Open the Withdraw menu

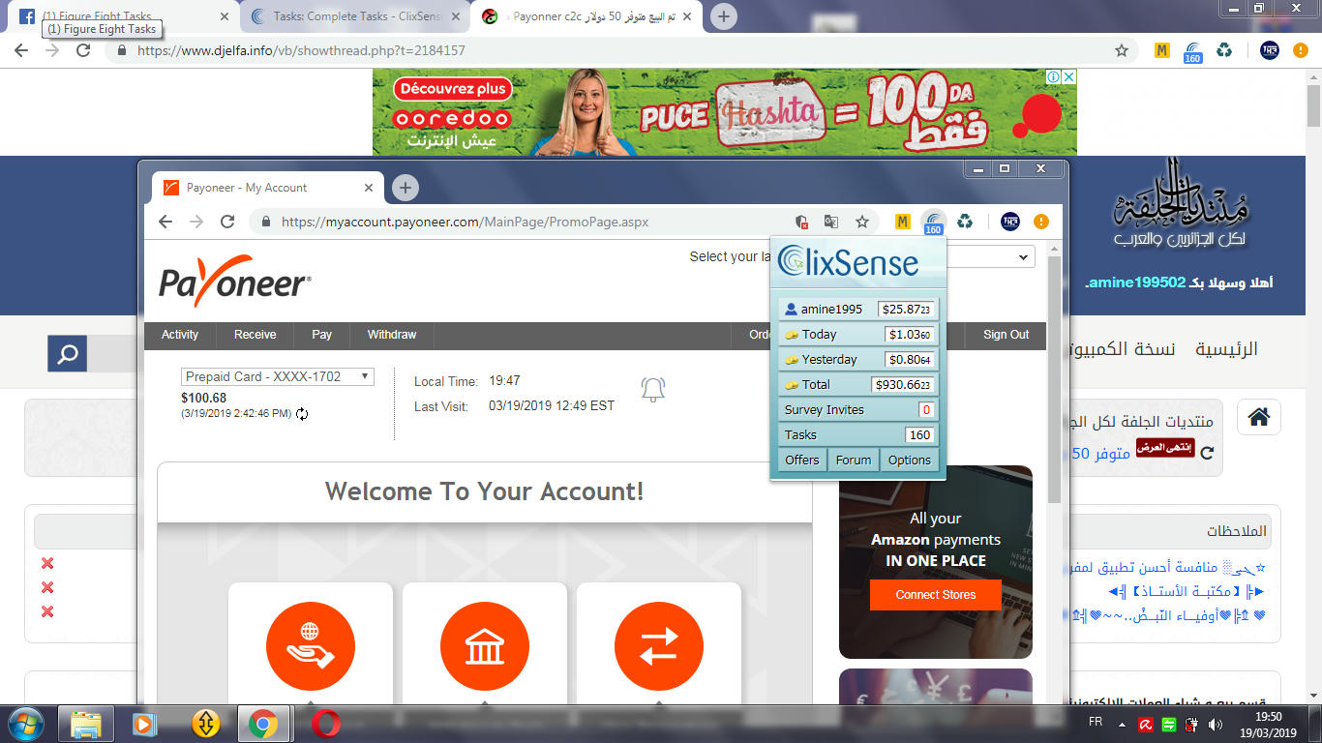click(392, 335)
